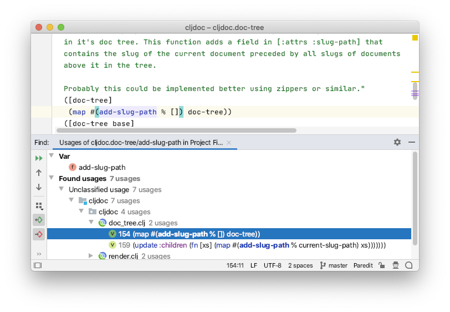This screenshot has height=312, width=450.
Task: Collapse doc_tree.clj usages node
Action: tap(91, 222)
